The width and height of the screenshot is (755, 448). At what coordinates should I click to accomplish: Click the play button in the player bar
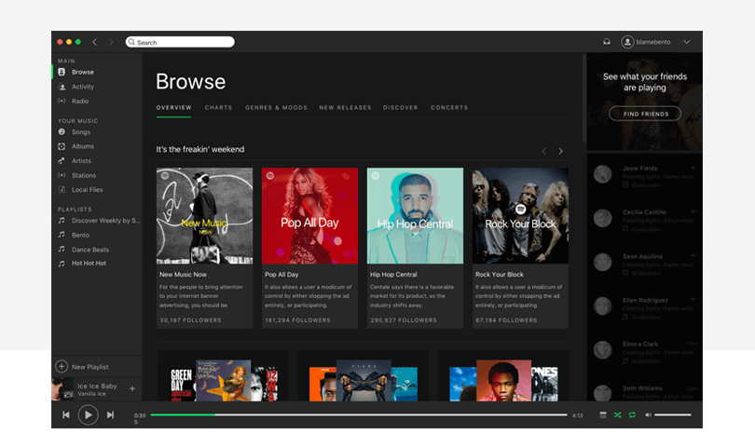pyautogui.click(x=89, y=414)
